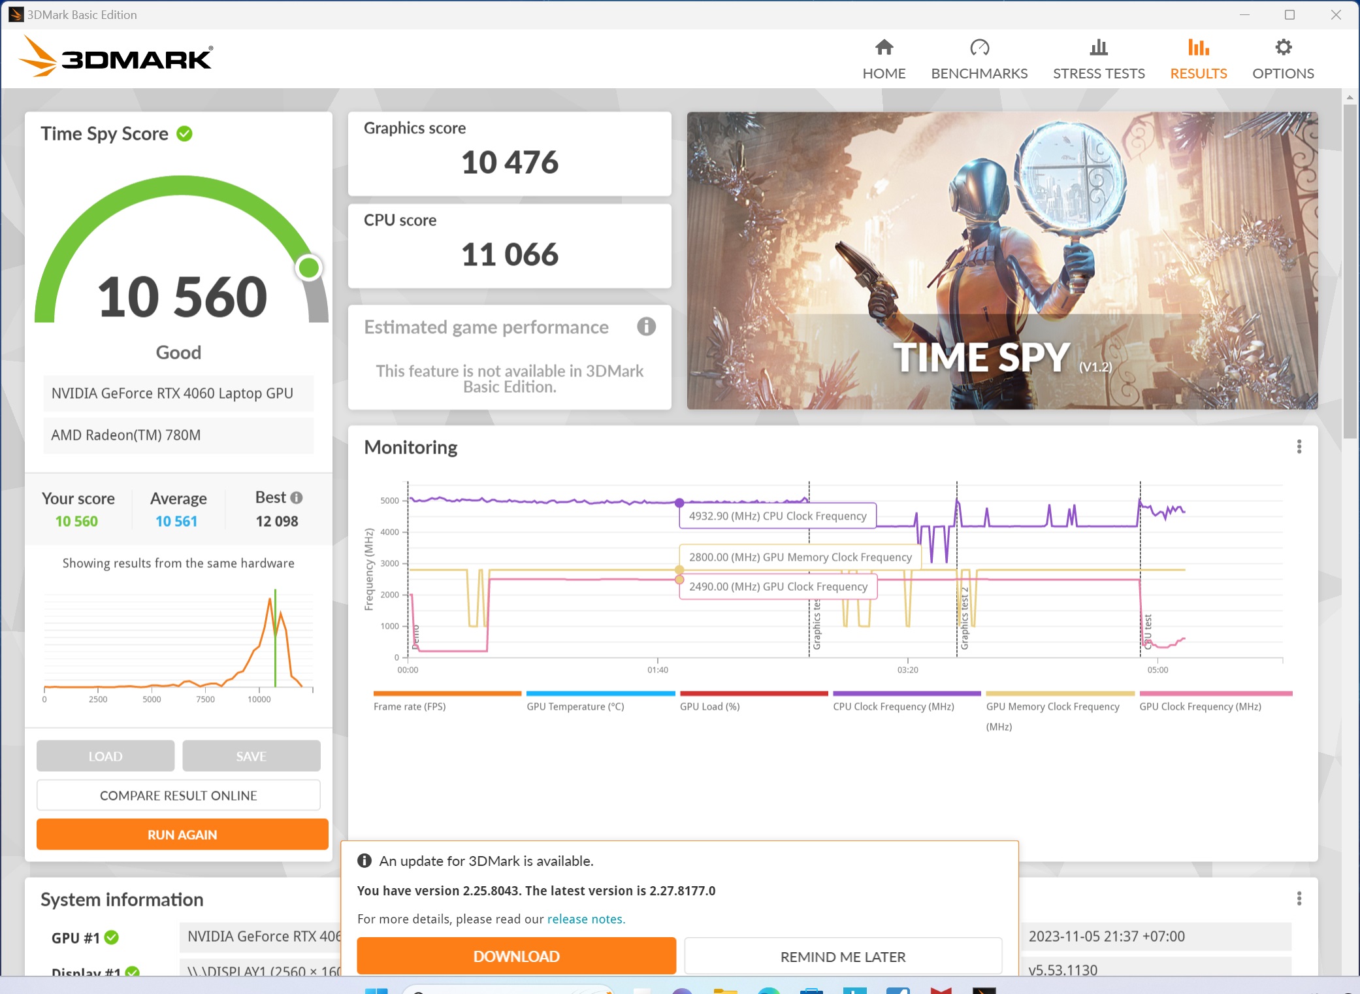The image size is (1360, 994).
Task: Toggle the GPU Memory Clock Frequency legend series
Action: point(1060,712)
